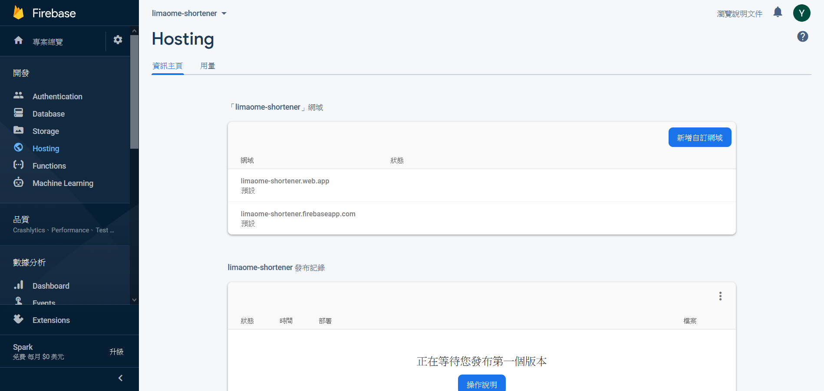
Task: Open 瀏覽說明文件 docs link
Action: (x=739, y=14)
